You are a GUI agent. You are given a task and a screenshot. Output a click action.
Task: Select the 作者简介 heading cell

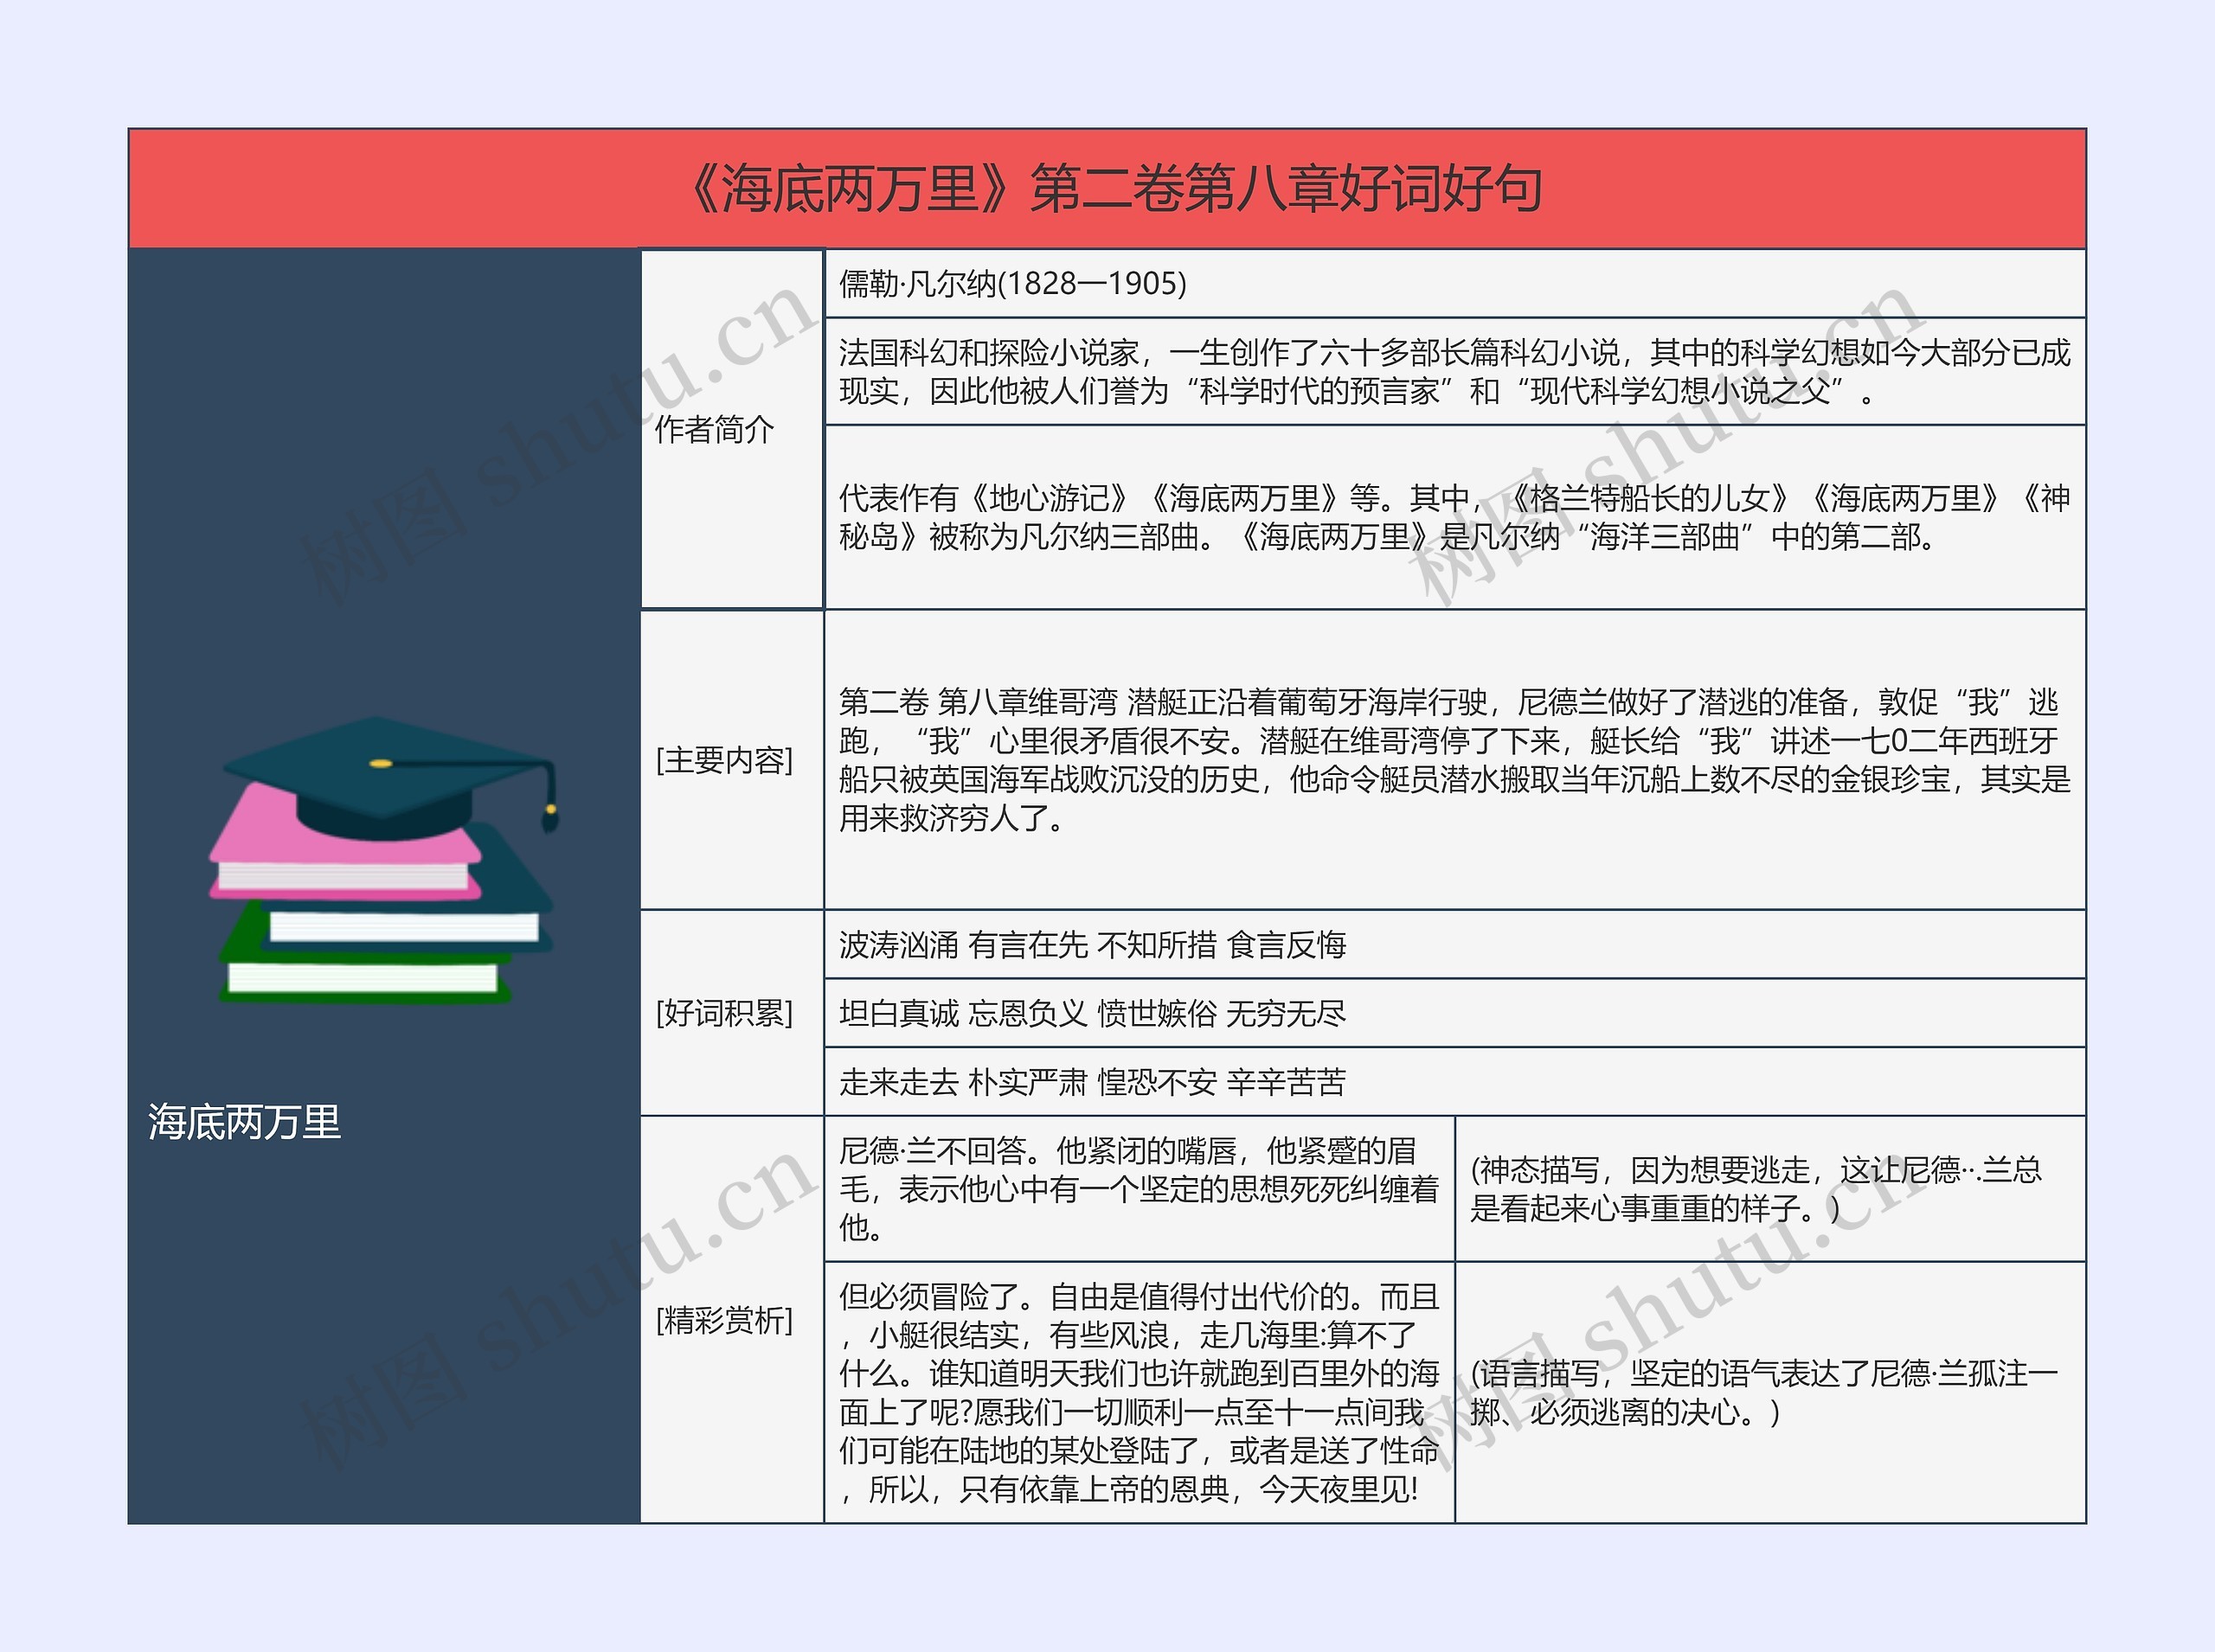point(731,429)
